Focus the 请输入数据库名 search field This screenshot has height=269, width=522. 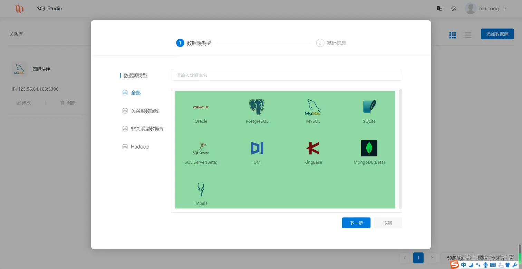pyautogui.click(x=286, y=75)
